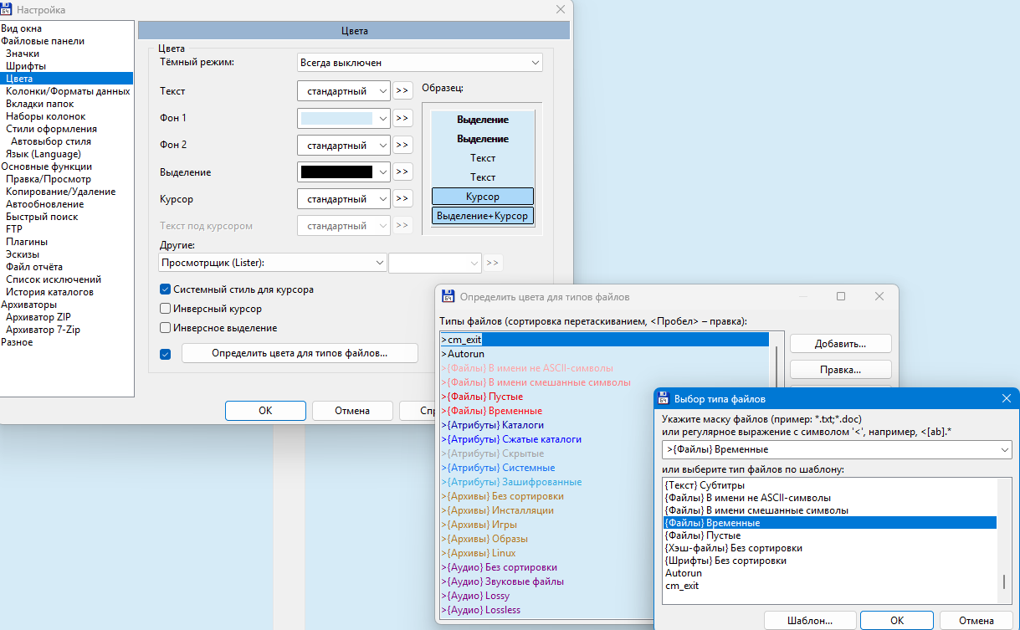
Task: Click the >> button next to Курсор
Action: pyautogui.click(x=402, y=198)
